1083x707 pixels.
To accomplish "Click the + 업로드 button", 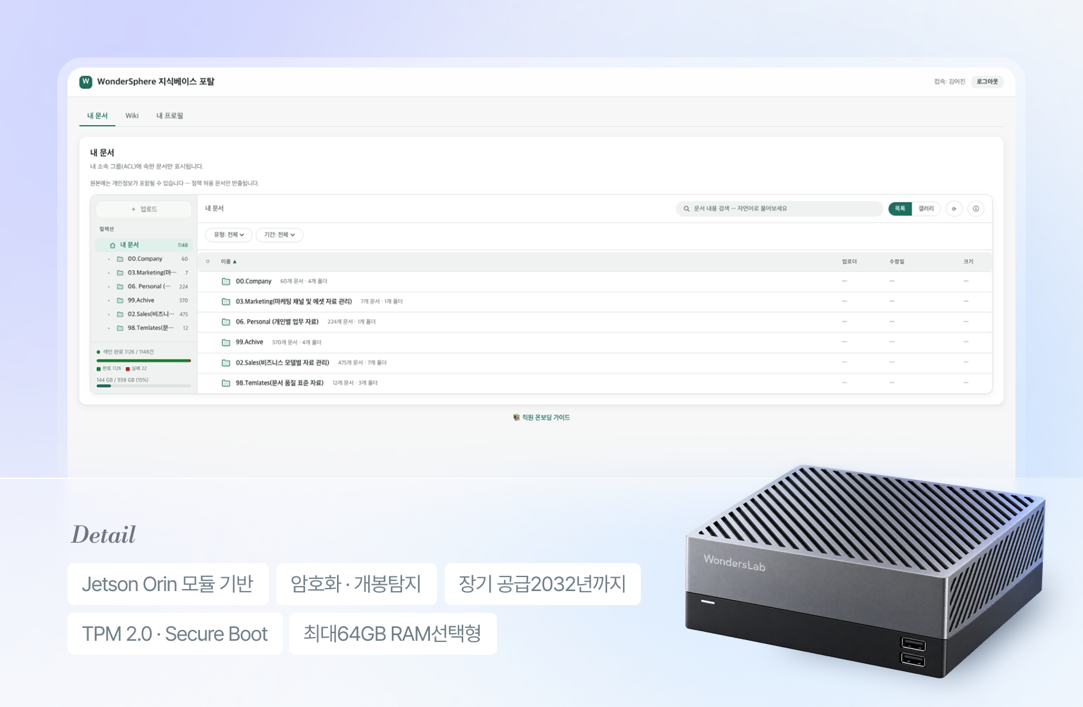I will [x=144, y=209].
